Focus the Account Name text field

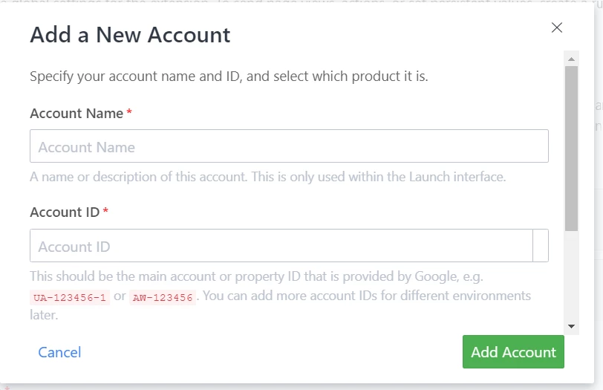point(289,146)
